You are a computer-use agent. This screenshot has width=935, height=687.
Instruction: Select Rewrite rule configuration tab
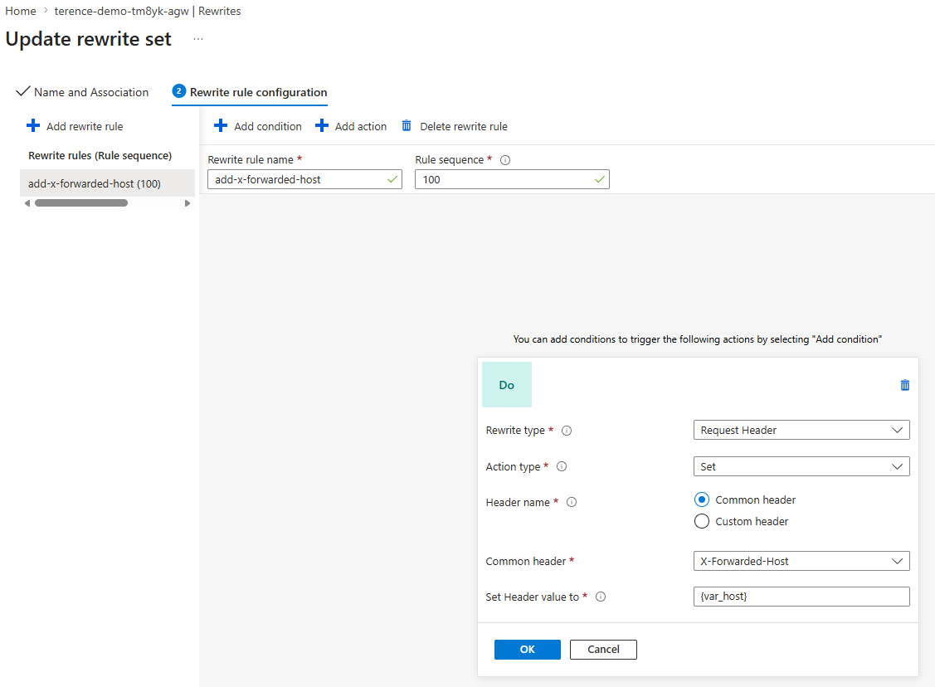tap(249, 92)
